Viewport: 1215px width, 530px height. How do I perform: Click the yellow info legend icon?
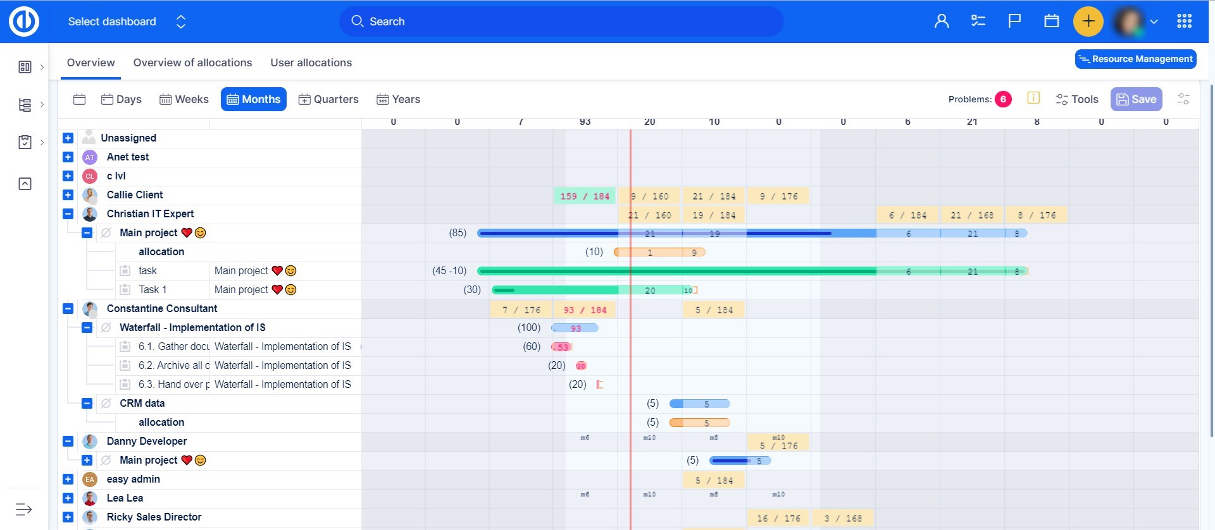click(1033, 98)
